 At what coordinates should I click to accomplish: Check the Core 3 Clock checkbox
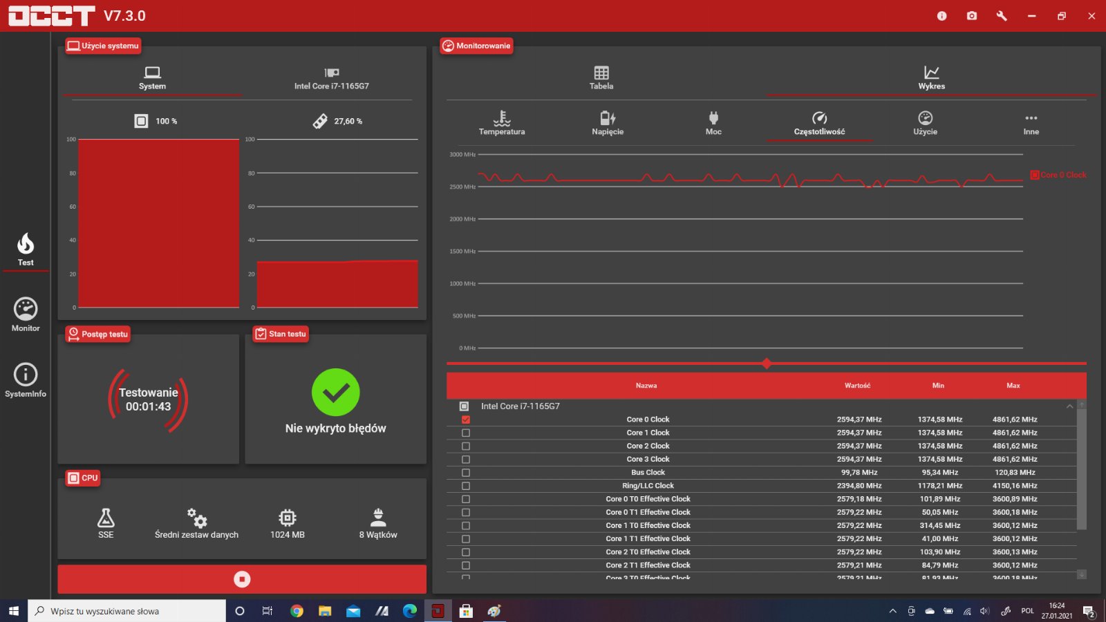click(465, 459)
